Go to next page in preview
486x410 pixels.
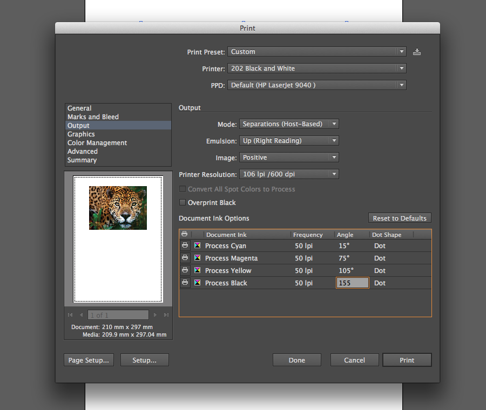[x=156, y=315]
